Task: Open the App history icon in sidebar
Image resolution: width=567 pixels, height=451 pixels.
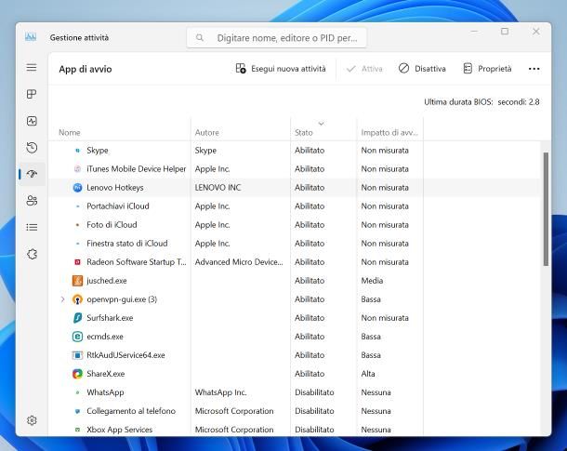Action: [x=32, y=148]
